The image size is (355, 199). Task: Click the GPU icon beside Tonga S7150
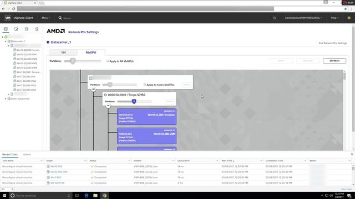pos(105,95)
